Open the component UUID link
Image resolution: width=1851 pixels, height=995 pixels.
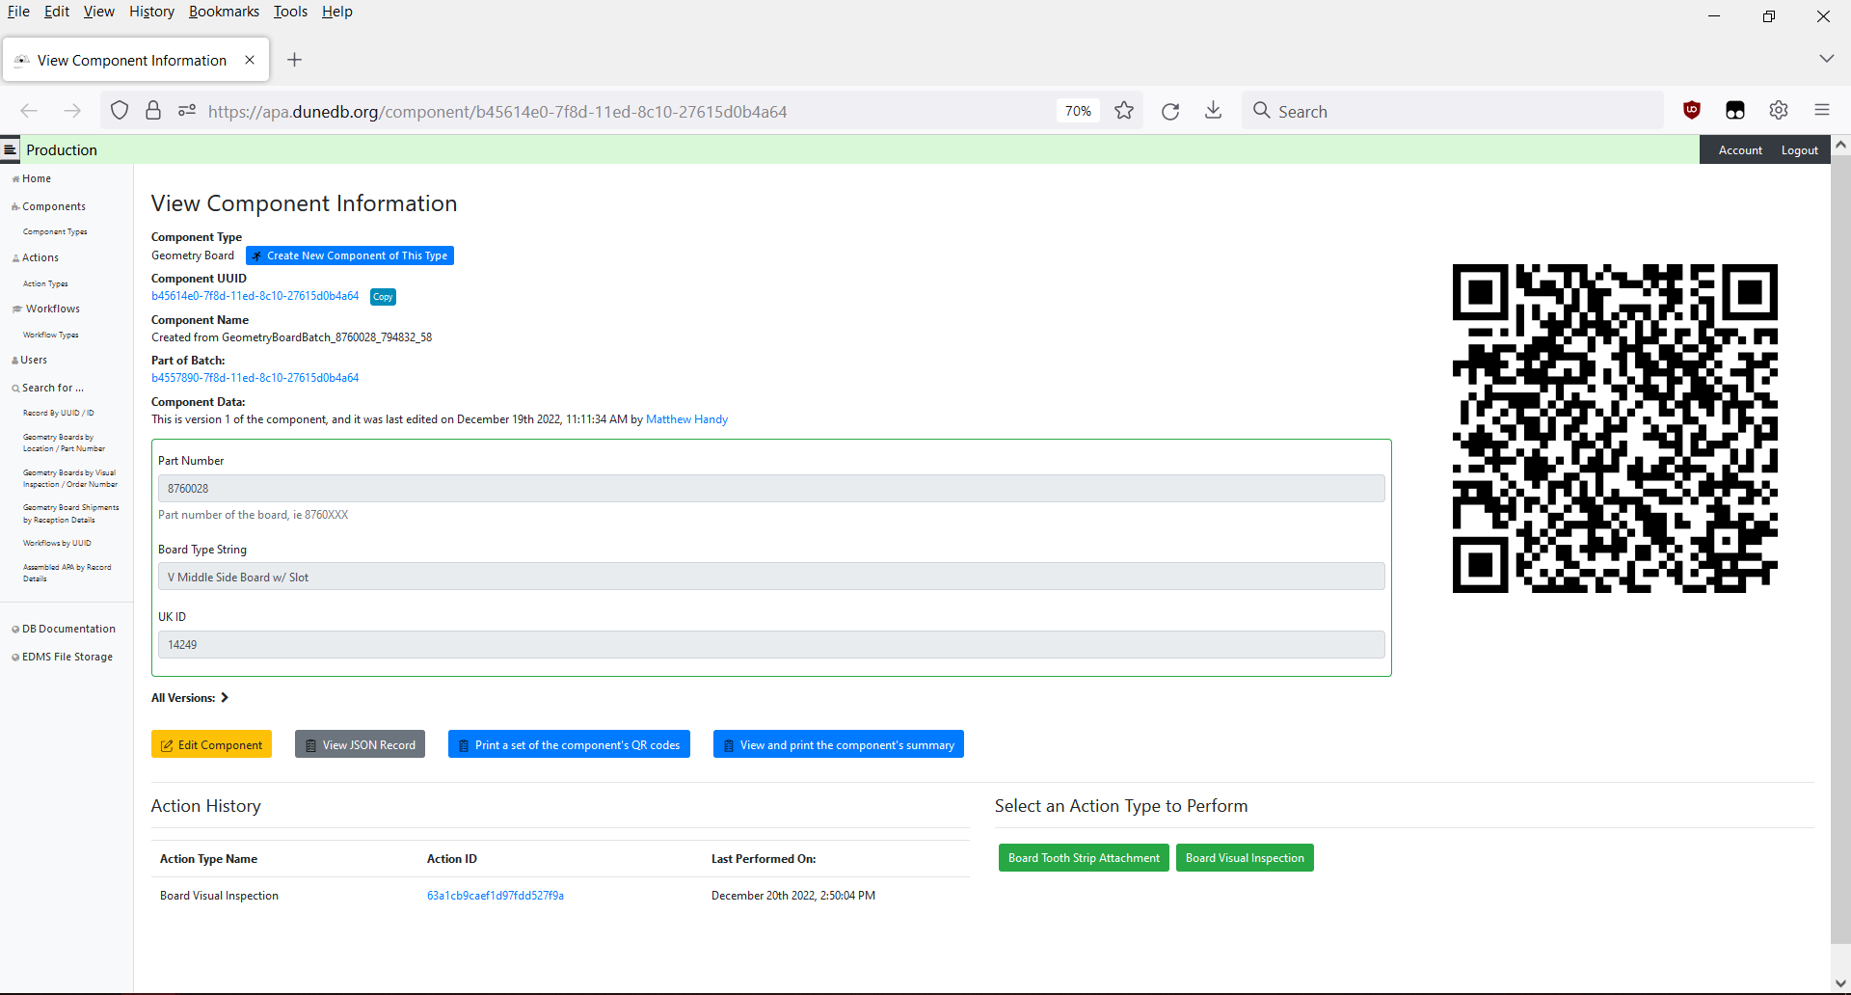click(x=255, y=296)
